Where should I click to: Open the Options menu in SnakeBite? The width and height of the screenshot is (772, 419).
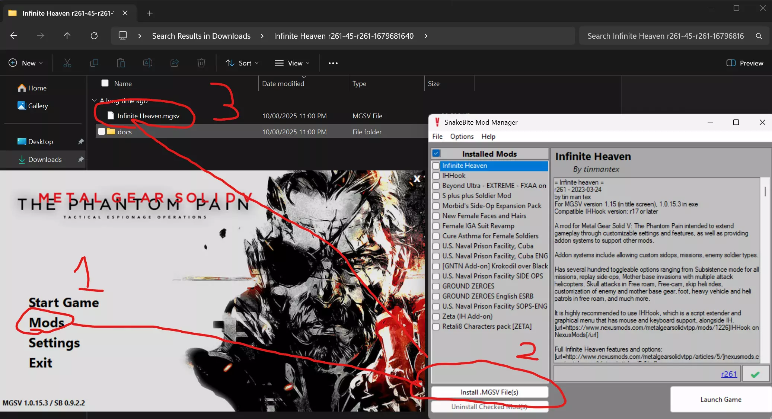point(462,137)
